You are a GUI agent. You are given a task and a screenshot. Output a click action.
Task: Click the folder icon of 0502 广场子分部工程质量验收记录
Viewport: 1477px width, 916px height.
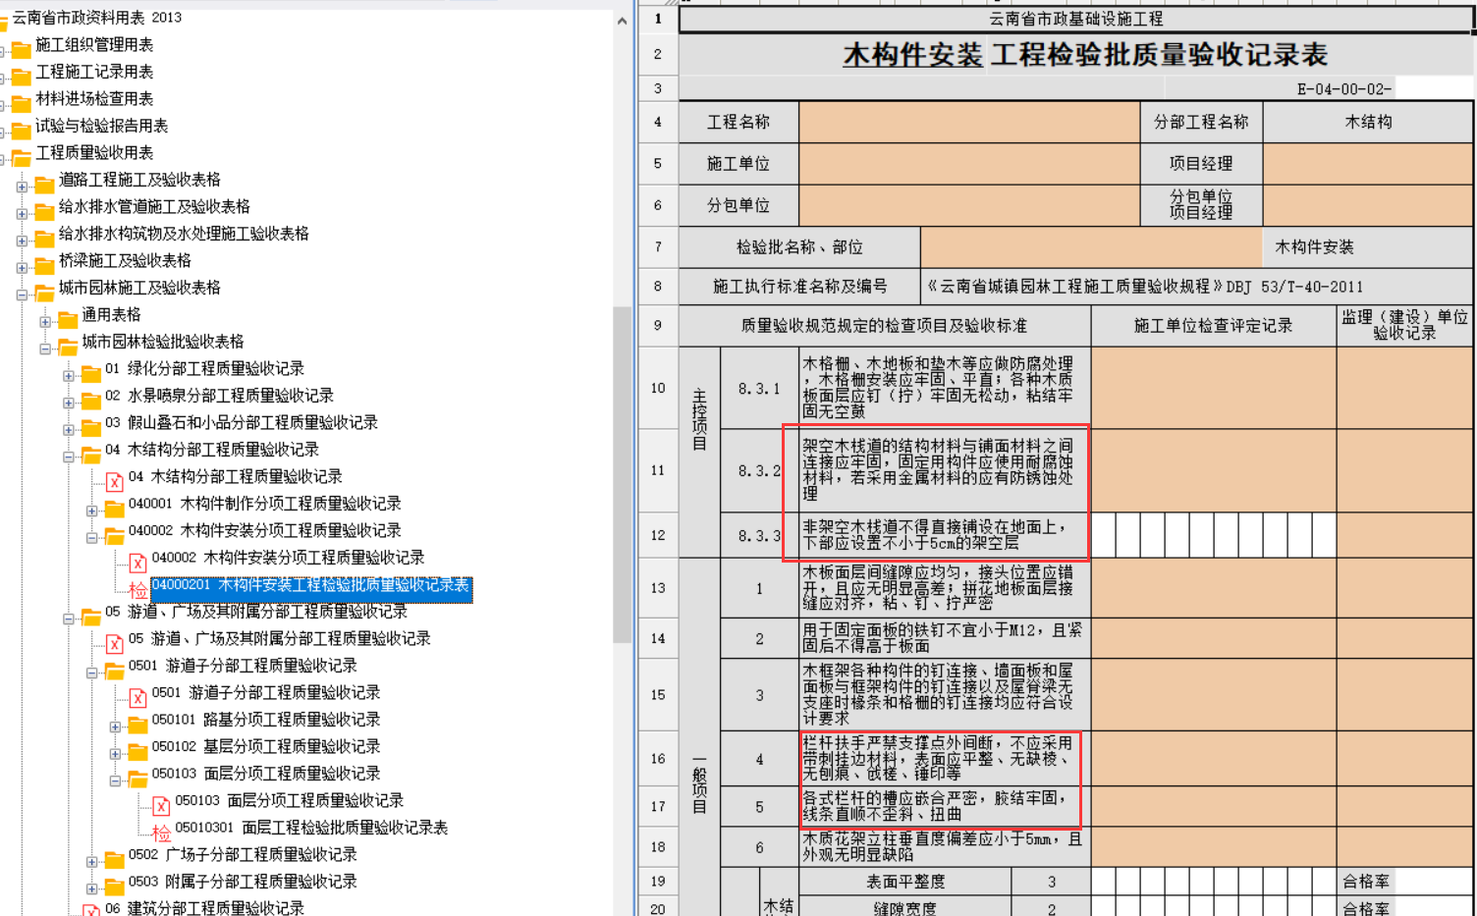pyautogui.click(x=114, y=859)
